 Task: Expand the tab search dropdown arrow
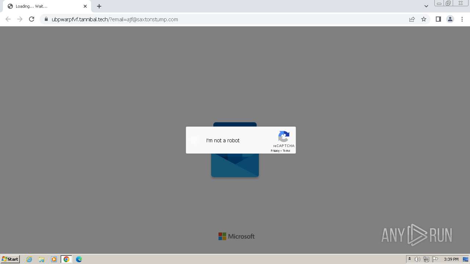pos(426,6)
